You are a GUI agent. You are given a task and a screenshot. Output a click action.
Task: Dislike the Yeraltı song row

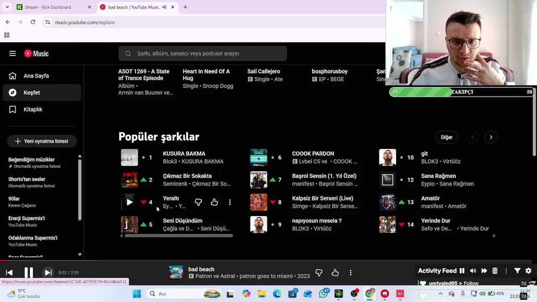coord(198,202)
